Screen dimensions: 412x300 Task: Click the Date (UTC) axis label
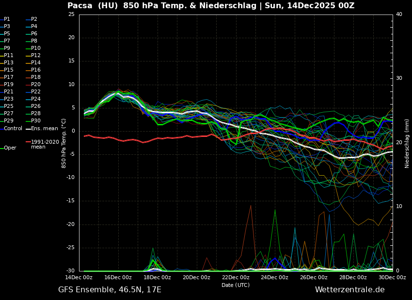coord(236,285)
